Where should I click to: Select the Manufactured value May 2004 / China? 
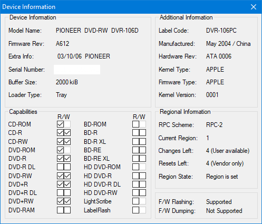pyautogui.click(x=228, y=44)
